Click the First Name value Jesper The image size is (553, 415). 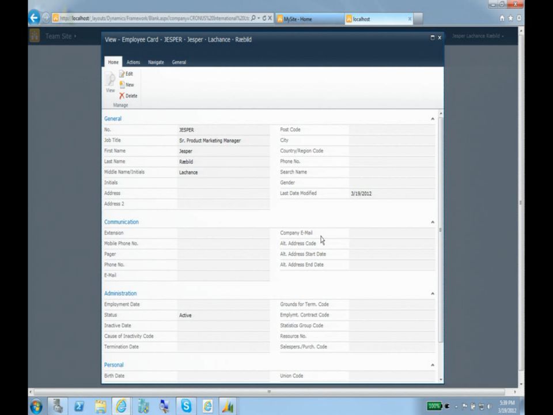[x=185, y=151]
